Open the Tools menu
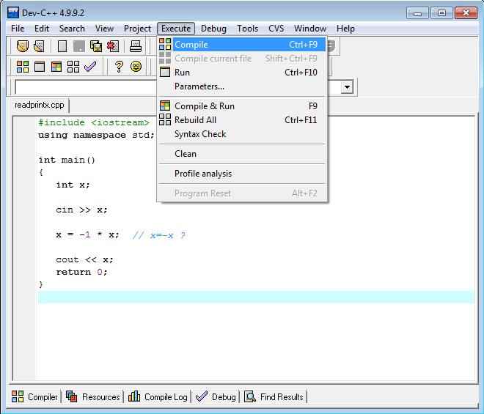The width and height of the screenshot is (484, 414). click(248, 29)
